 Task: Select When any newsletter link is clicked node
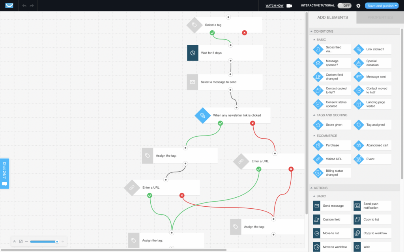click(x=233, y=115)
